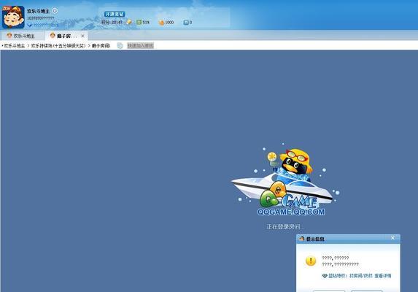Open 欢乐持续场 (十五分钟领大奖) breadcrumb item
The image size is (418, 292).
[x=58, y=46]
